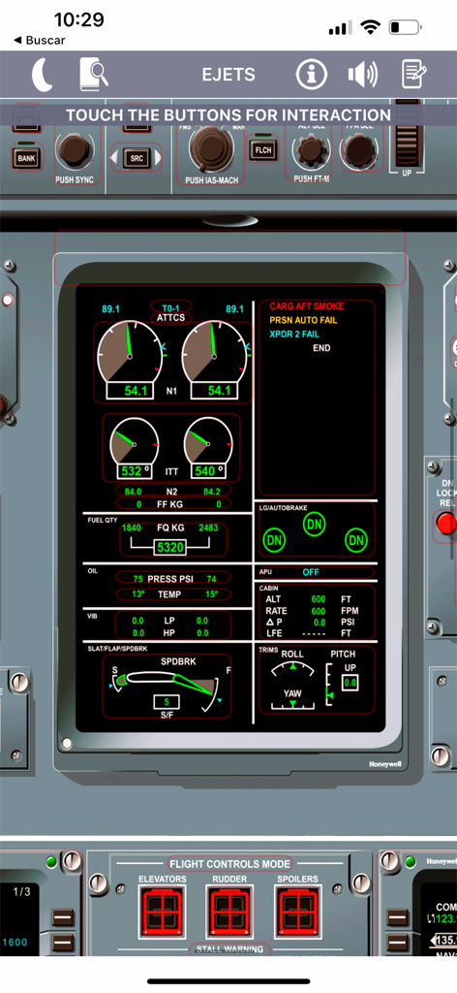Tap the pitch trim UP 0.0 value
The height and width of the screenshot is (993, 457).
[350, 684]
